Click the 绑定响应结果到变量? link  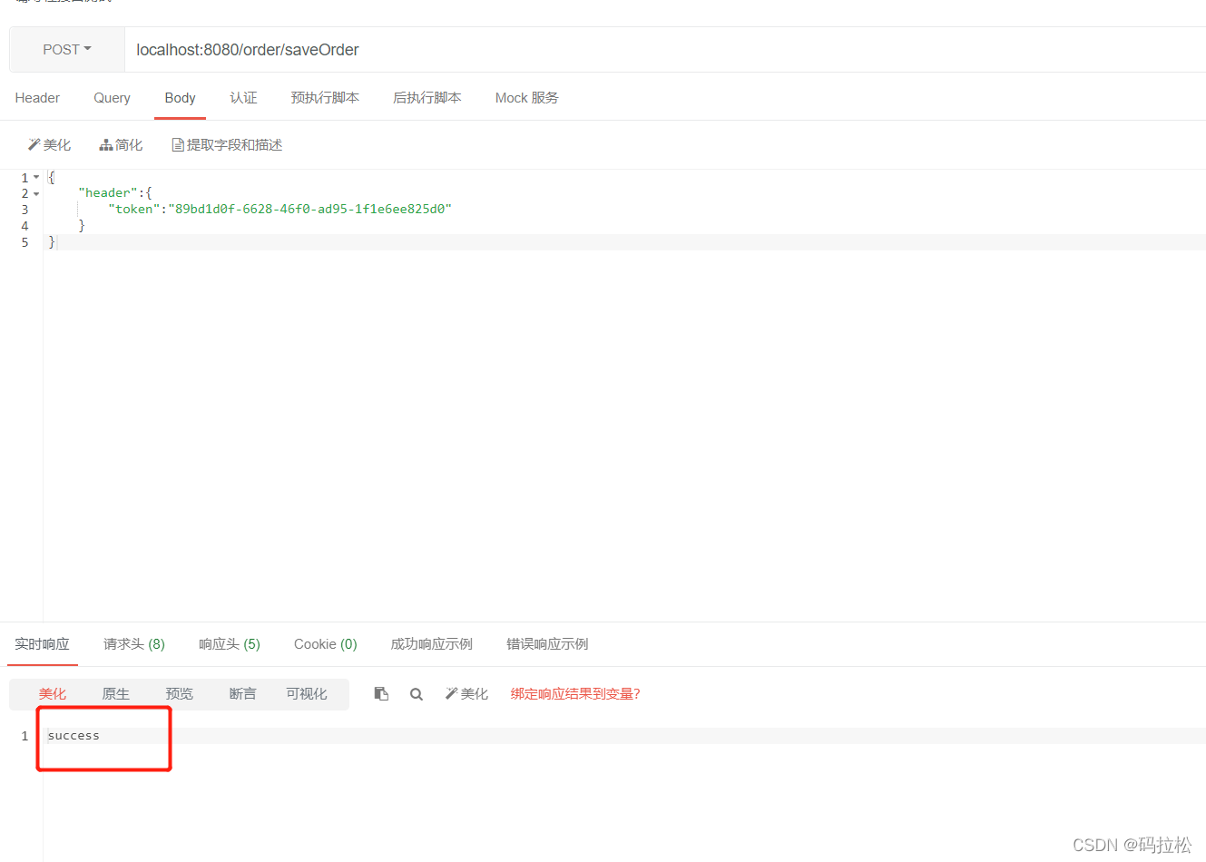pyautogui.click(x=575, y=694)
